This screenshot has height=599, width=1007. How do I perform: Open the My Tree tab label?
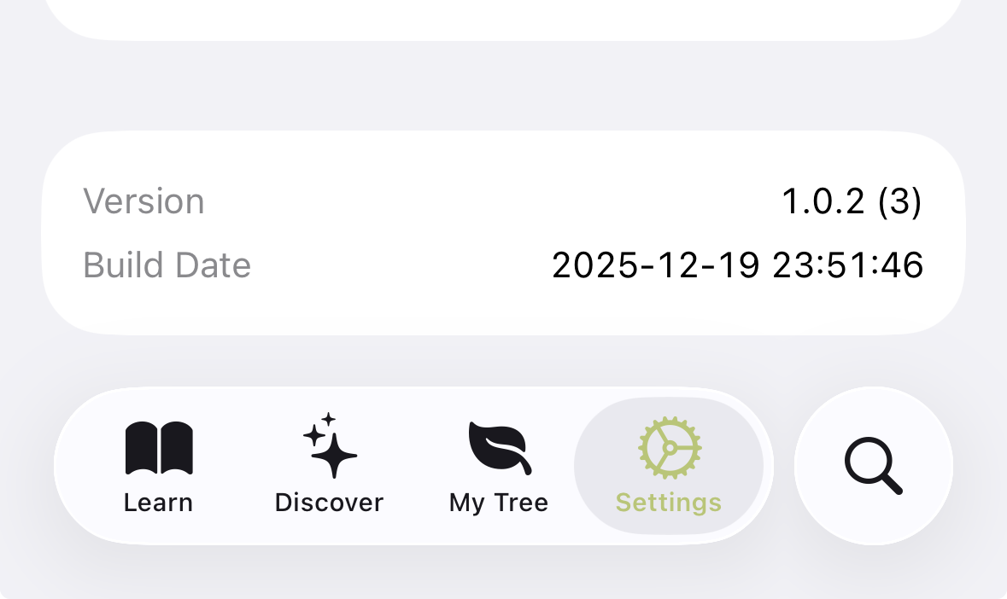(499, 503)
